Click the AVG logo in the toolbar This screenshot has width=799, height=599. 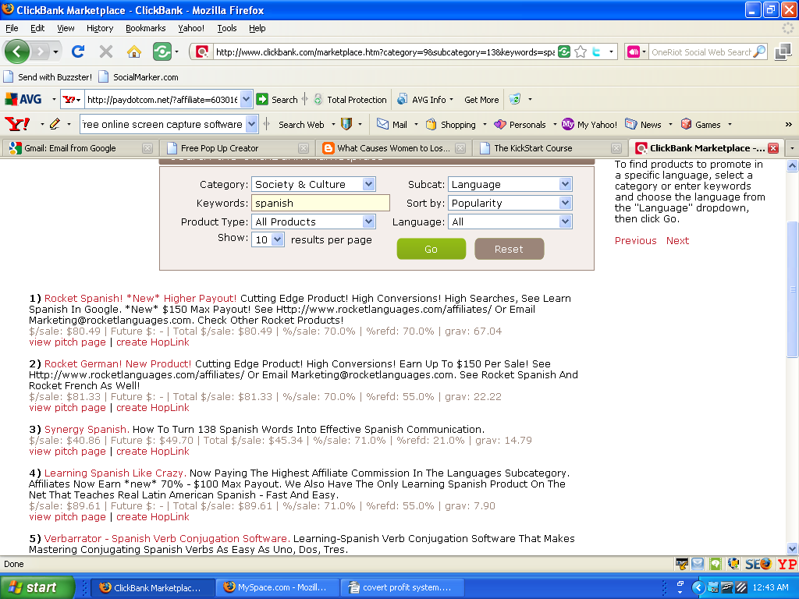pos(23,100)
